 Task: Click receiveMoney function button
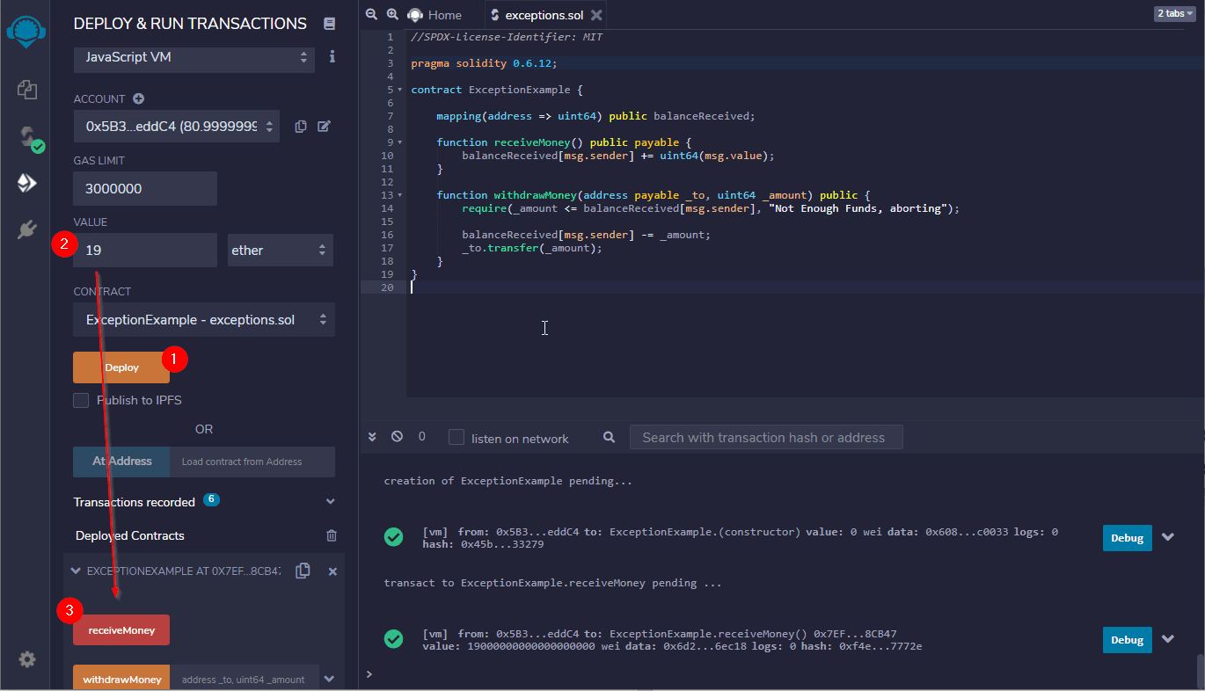coord(121,630)
